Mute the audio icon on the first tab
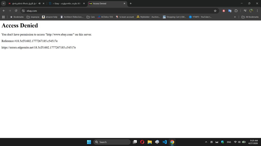This screenshot has width=261, height=146. (40, 4)
